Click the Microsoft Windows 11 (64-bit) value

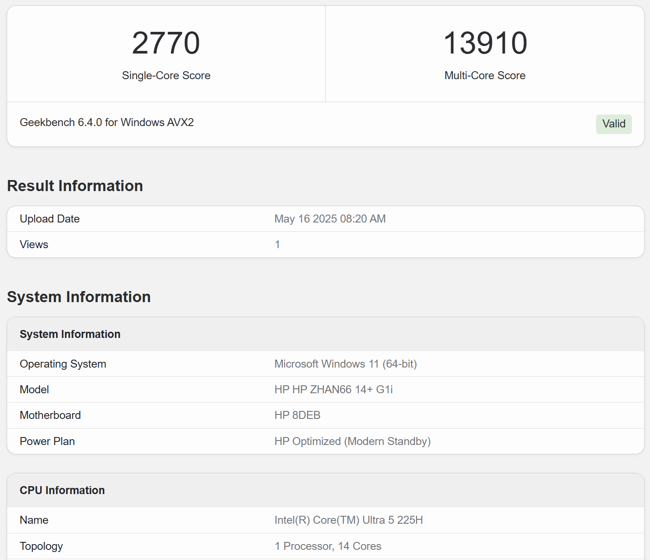click(x=345, y=364)
